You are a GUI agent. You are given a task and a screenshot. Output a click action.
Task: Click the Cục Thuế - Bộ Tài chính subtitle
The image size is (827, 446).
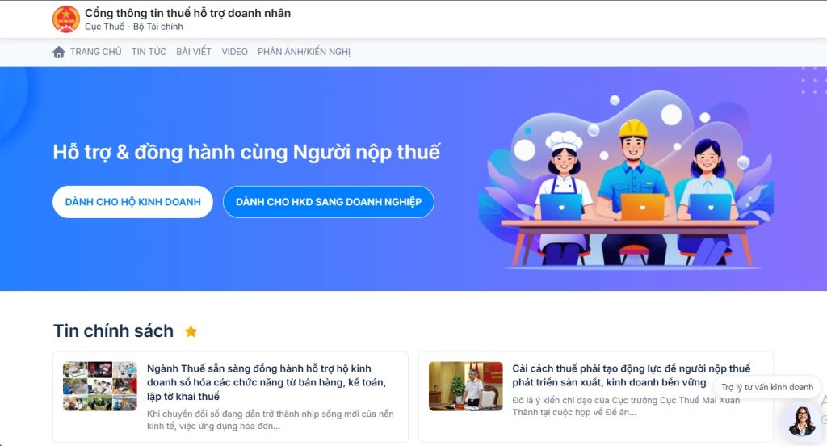(134, 27)
